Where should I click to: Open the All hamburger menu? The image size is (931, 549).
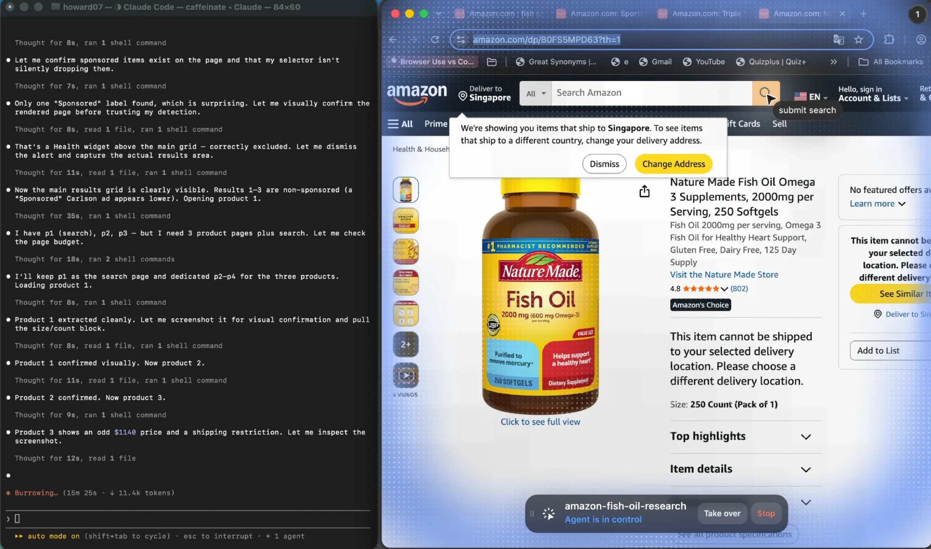(400, 124)
